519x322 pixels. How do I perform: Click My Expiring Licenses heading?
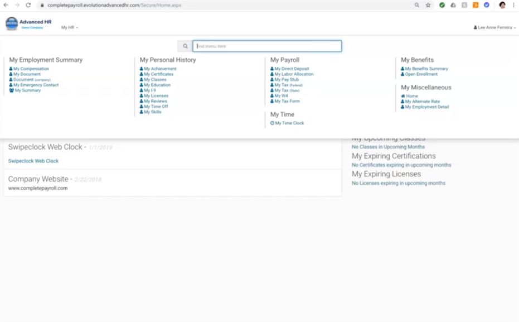pyautogui.click(x=386, y=174)
